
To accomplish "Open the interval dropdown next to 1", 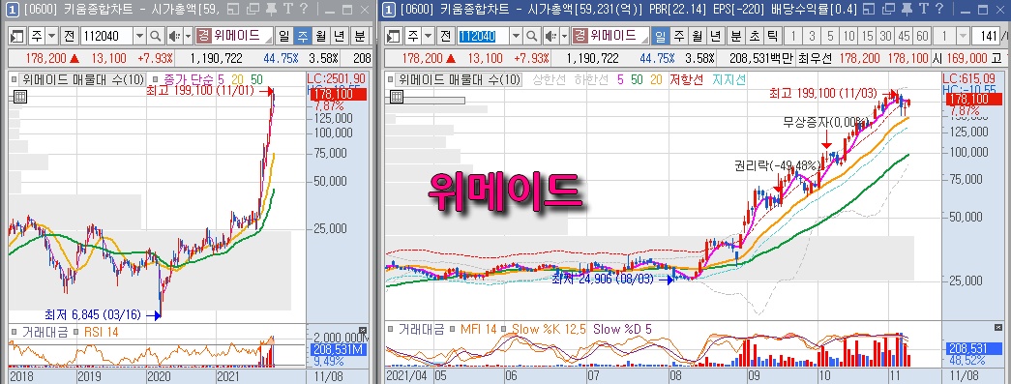I will [x=964, y=36].
